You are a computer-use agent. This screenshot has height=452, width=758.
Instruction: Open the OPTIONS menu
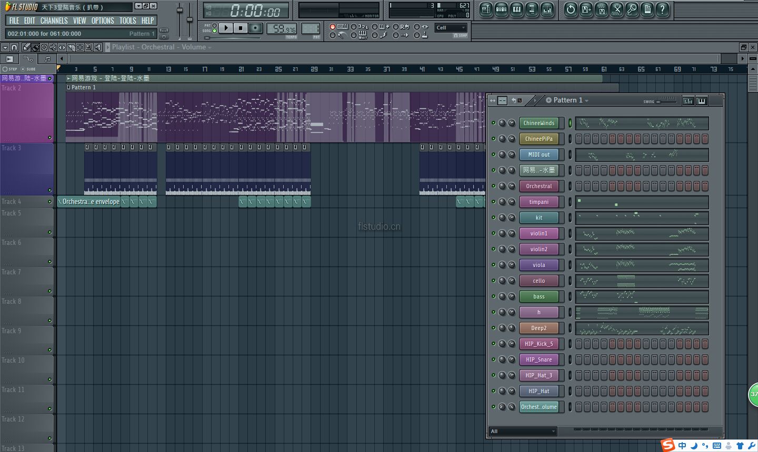pos(103,20)
